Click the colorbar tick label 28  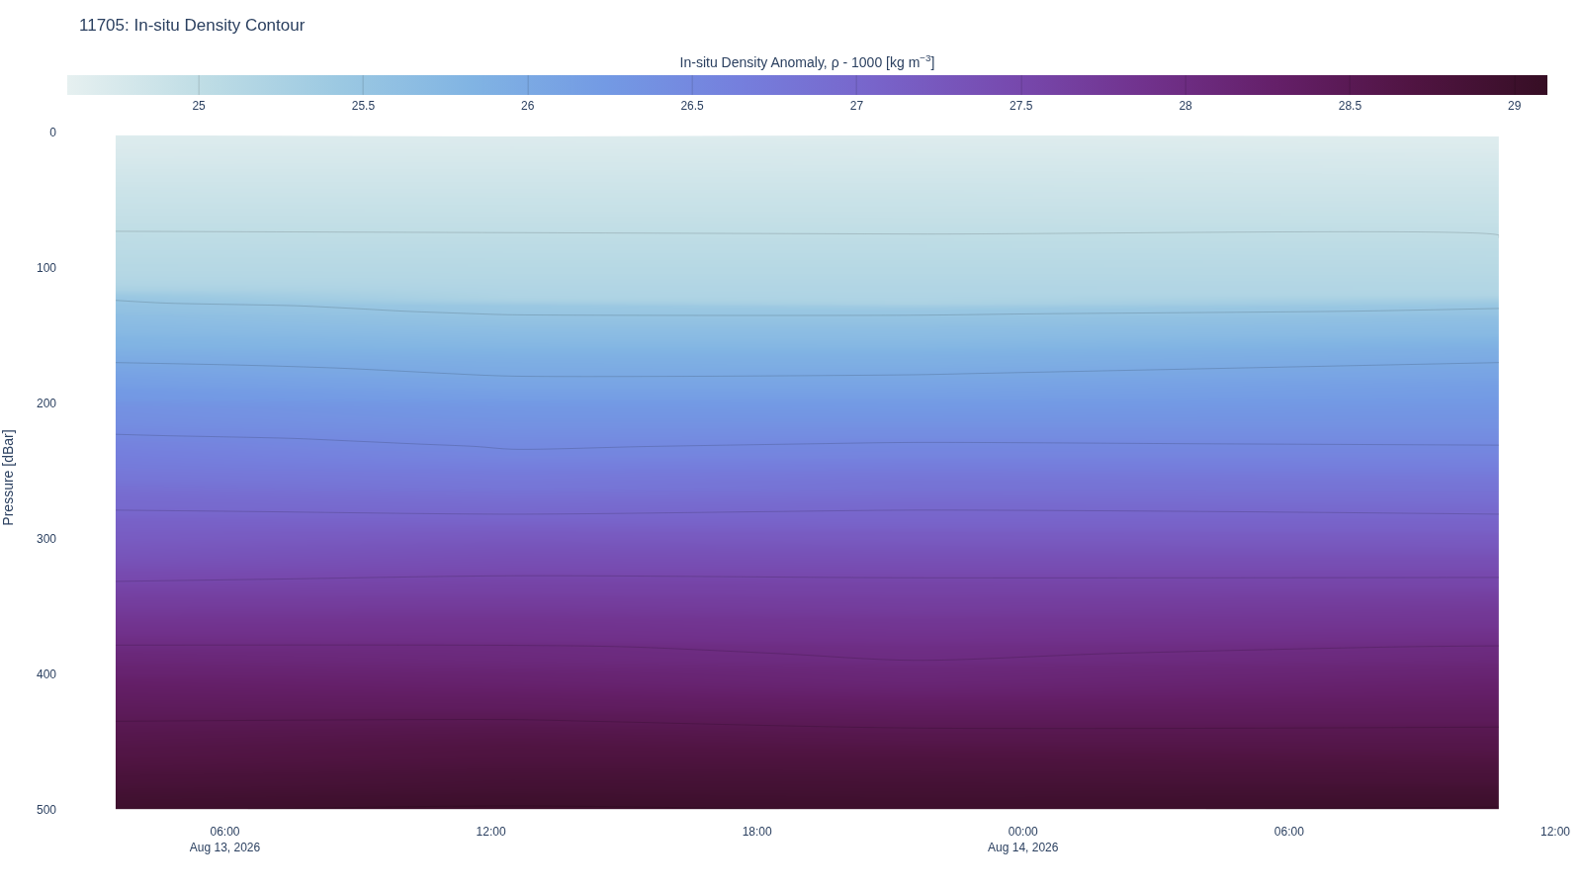pos(1186,106)
